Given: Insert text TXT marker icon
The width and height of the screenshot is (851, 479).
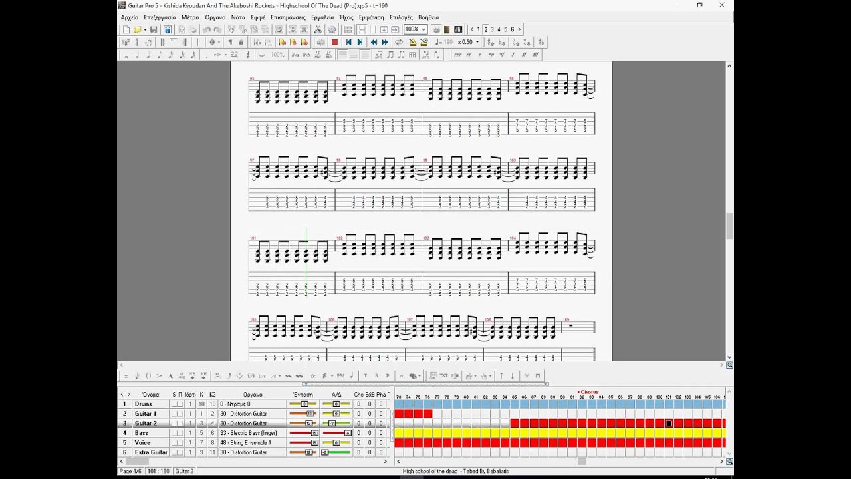Looking at the screenshot, I should tap(444, 376).
